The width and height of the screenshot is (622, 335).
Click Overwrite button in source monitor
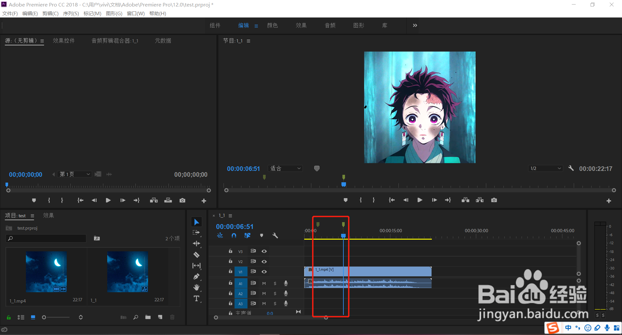tap(168, 200)
